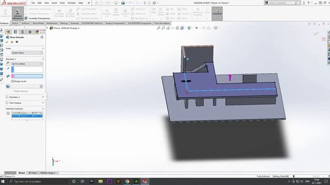The image size is (330, 185).
Task: Cancel with the corner red X
Action: pos(324,39)
